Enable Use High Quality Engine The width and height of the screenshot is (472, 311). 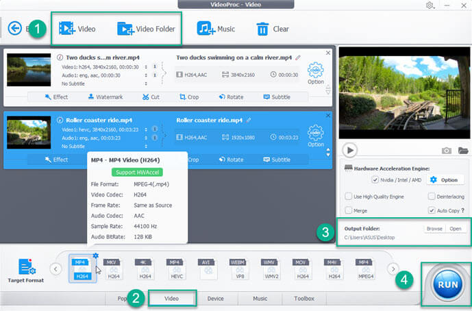coord(348,197)
